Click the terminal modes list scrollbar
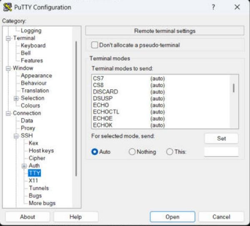250x226 pixels. tap(234, 88)
